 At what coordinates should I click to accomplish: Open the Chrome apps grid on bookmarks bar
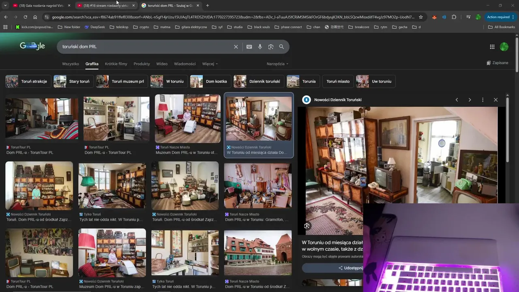[5, 27]
